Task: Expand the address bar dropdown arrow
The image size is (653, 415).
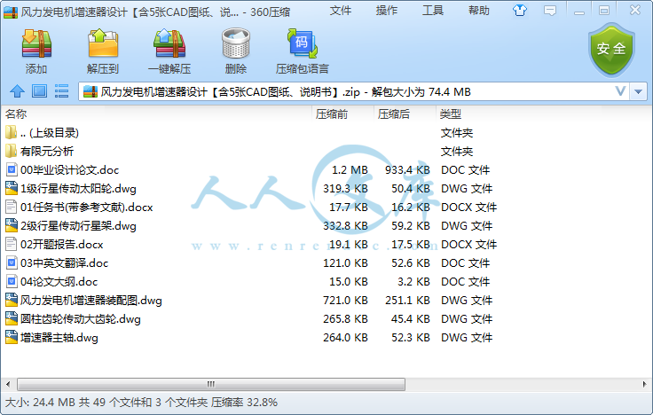Action: tap(639, 91)
